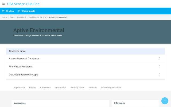This screenshot has height=107, width=171.
Task: Click the Aptive Environmental page heading
Action: 39,30
